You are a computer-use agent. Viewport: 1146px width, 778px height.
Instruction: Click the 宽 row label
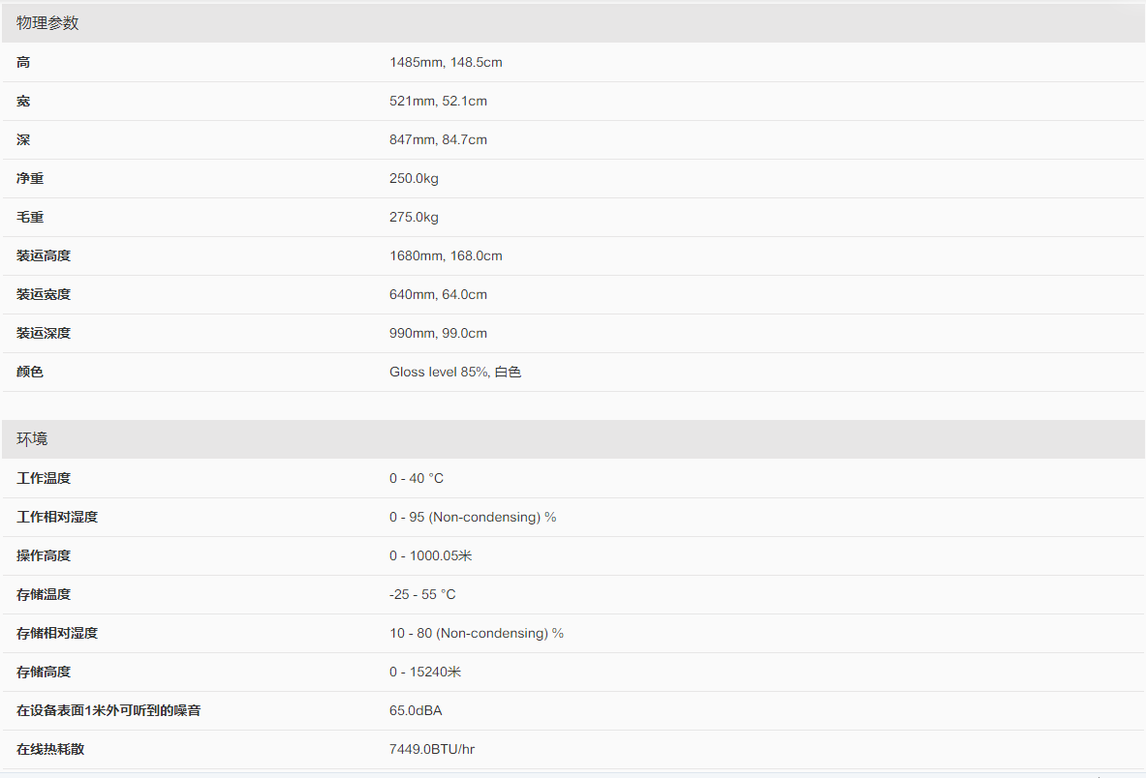[x=23, y=102]
